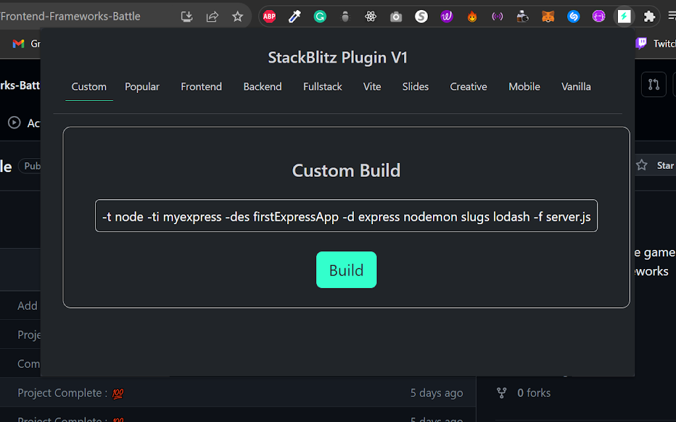This screenshot has height=422, width=676.
Task: Open the Backend tab
Action: click(263, 86)
